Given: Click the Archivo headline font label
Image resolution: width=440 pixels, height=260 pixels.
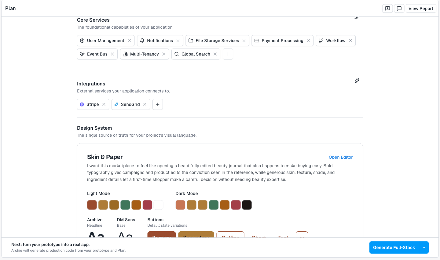Looking at the screenshot, I should (95, 220).
